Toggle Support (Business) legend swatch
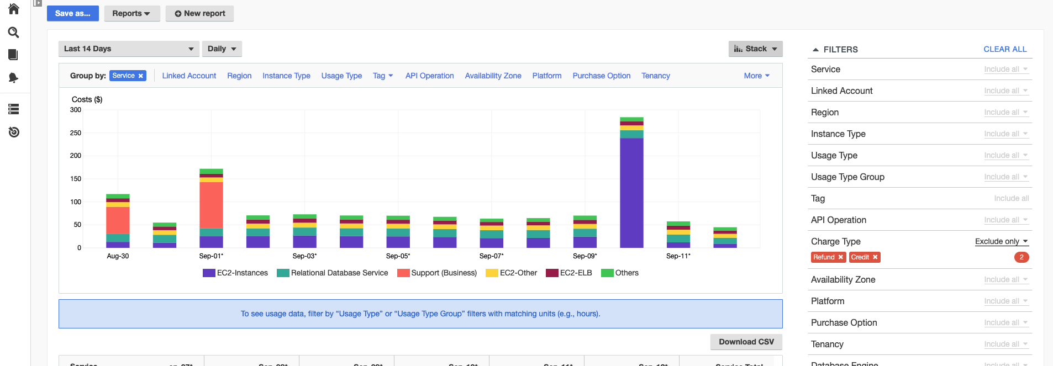This screenshot has height=366, width=1053. (403, 273)
